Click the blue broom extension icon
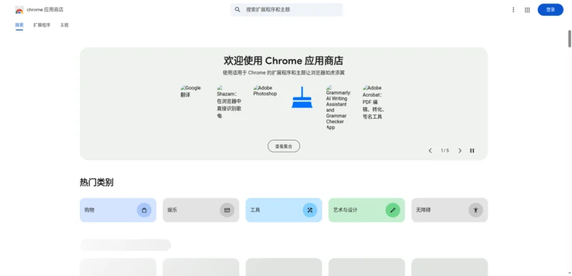572x276 pixels. [x=302, y=97]
